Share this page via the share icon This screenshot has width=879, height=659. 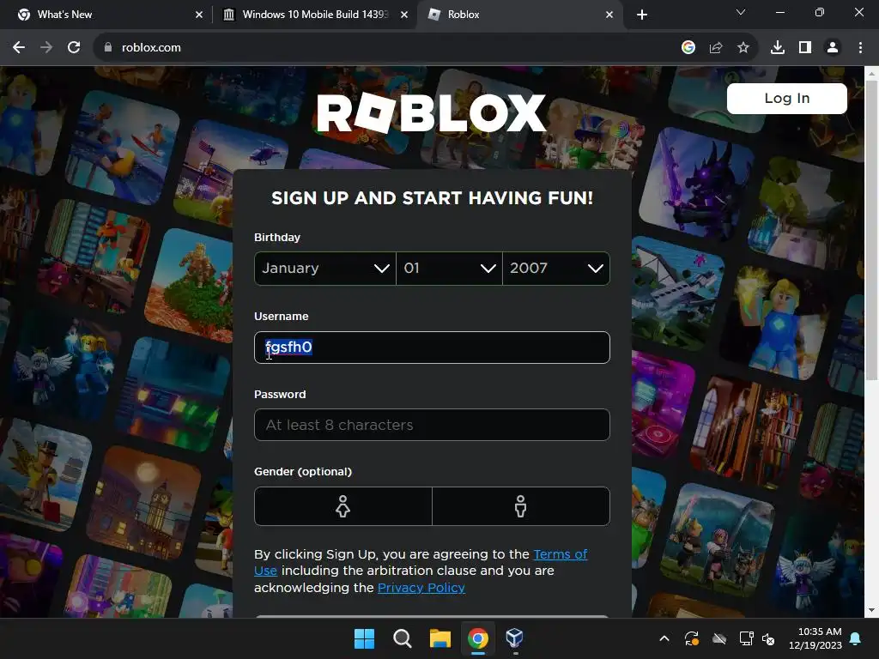click(x=716, y=48)
